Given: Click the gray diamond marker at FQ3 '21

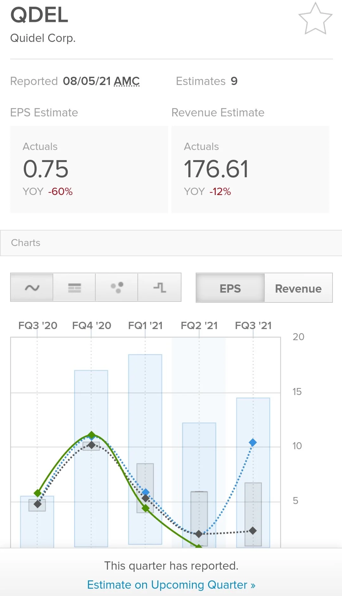Looking at the screenshot, I should [253, 530].
